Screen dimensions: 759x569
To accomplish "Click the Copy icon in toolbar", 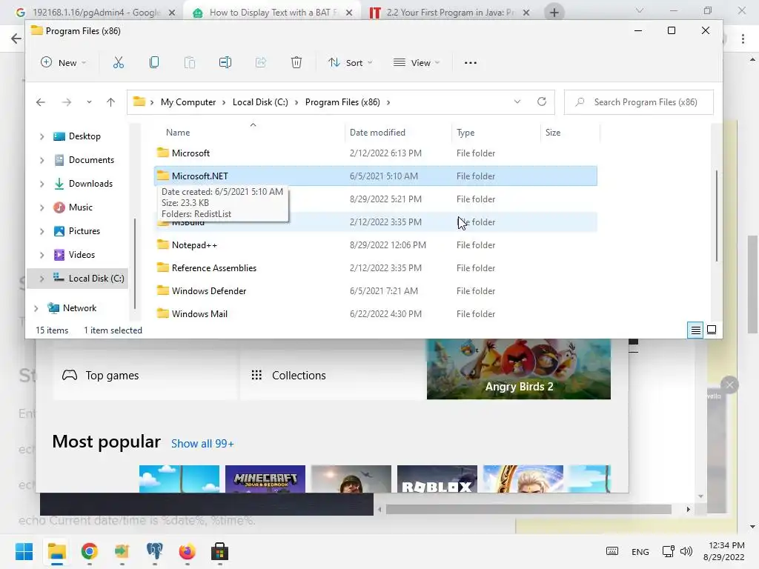I will click(x=154, y=62).
